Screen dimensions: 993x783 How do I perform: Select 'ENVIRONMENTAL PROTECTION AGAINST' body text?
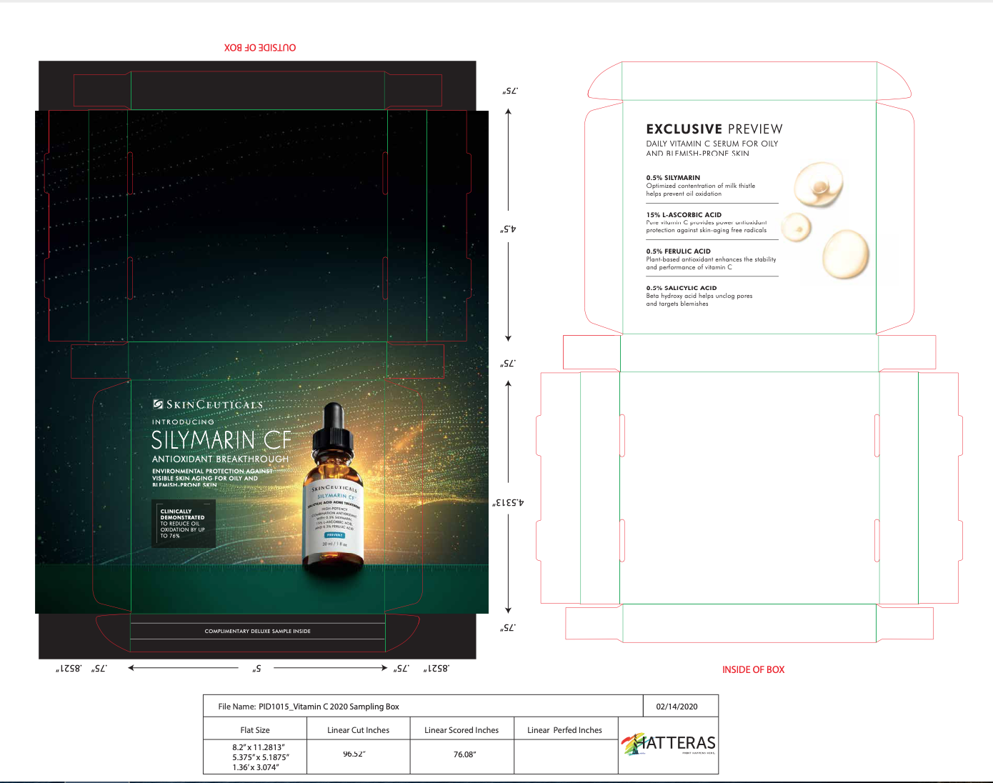pos(212,471)
